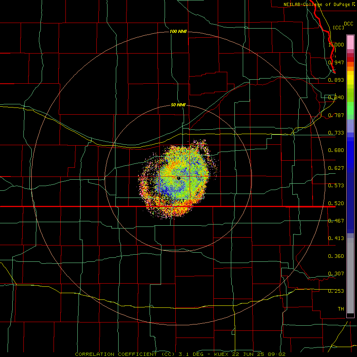Click the 0.253 scale value
357x357 pixels.
click(336, 291)
